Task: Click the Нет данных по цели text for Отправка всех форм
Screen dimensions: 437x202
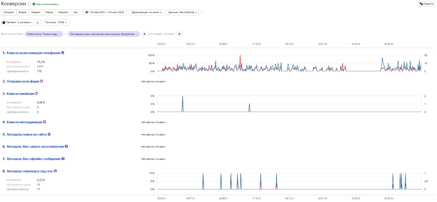Action: pyautogui.click(x=154, y=81)
